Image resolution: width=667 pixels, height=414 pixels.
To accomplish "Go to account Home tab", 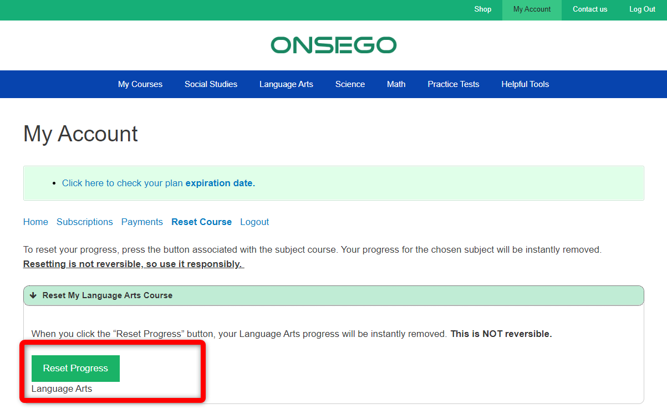I will pos(35,222).
